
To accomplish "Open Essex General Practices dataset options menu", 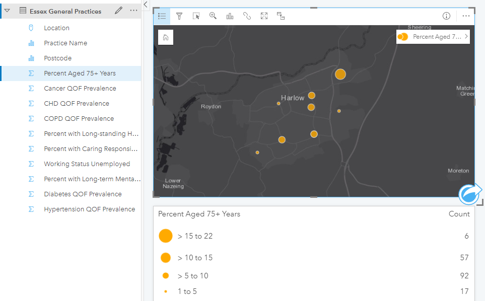I will pos(133,11).
